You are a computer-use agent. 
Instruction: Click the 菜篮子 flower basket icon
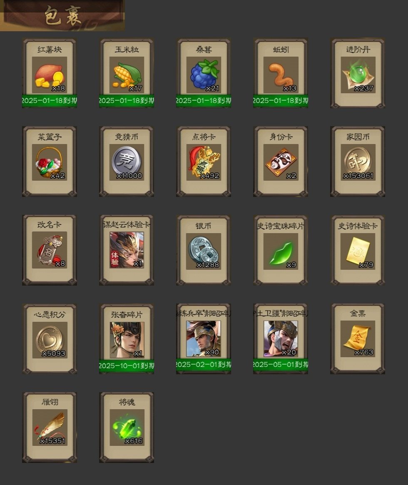[x=50, y=162]
